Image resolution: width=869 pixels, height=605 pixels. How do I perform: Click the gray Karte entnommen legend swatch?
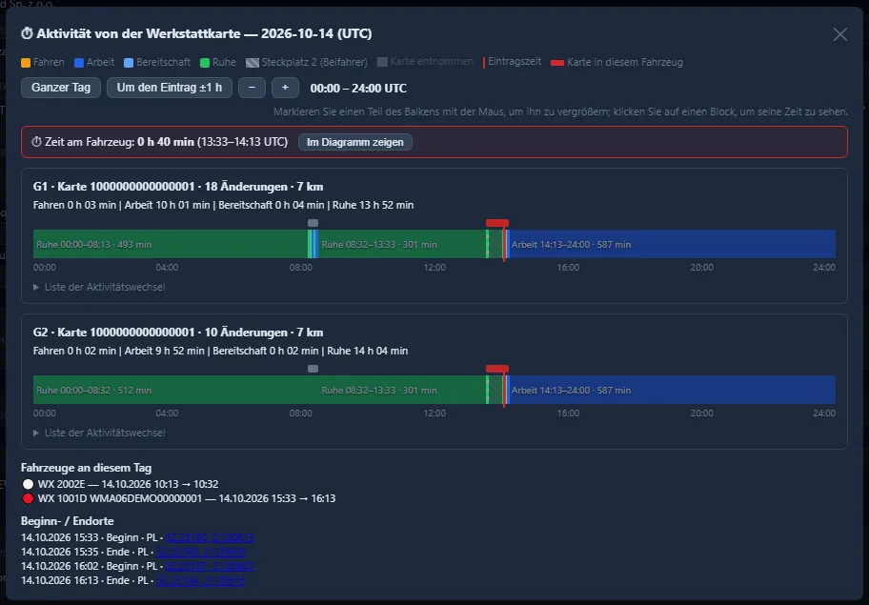pyautogui.click(x=382, y=62)
